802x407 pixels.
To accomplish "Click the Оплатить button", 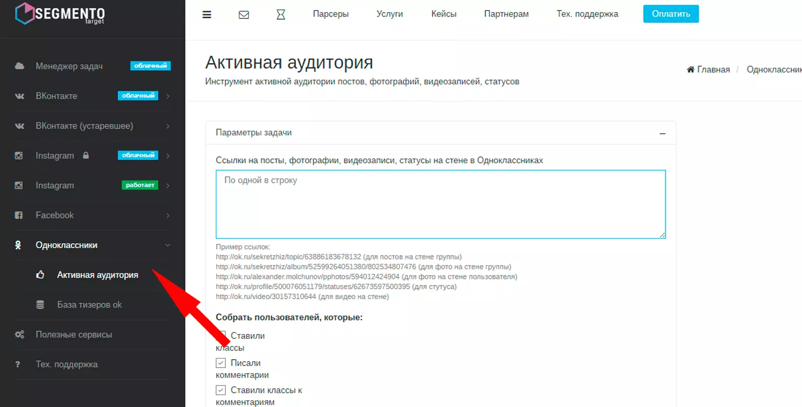I will point(671,14).
